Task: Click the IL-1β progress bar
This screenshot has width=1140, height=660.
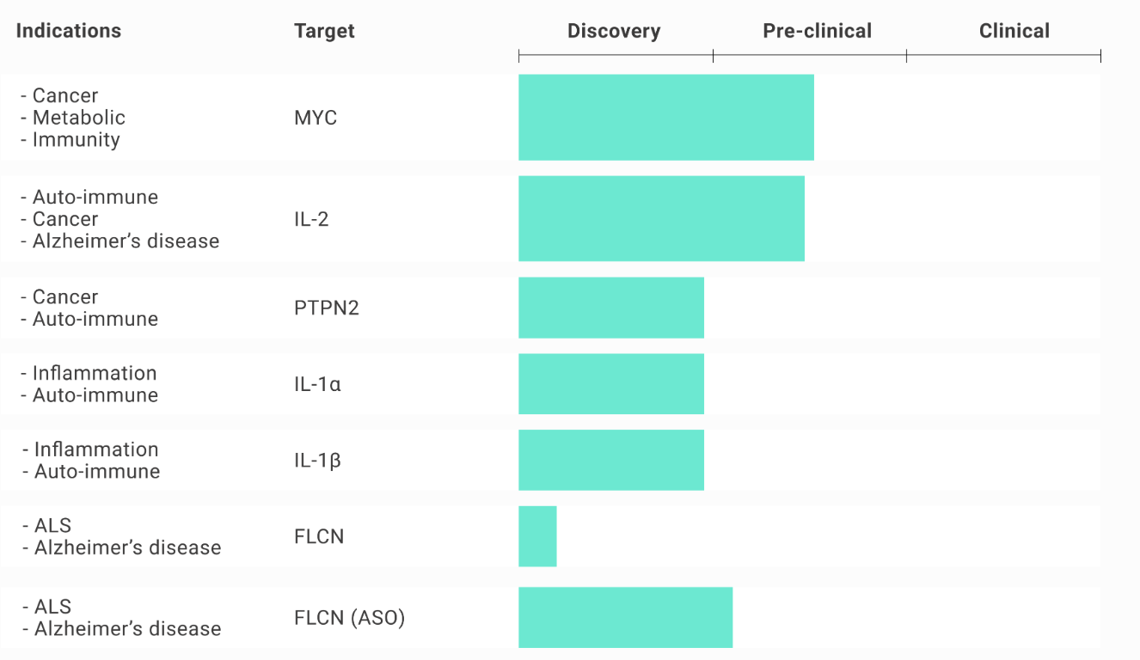Action: pos(611,460)
